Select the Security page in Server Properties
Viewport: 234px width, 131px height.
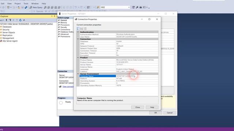click(64, 27)
